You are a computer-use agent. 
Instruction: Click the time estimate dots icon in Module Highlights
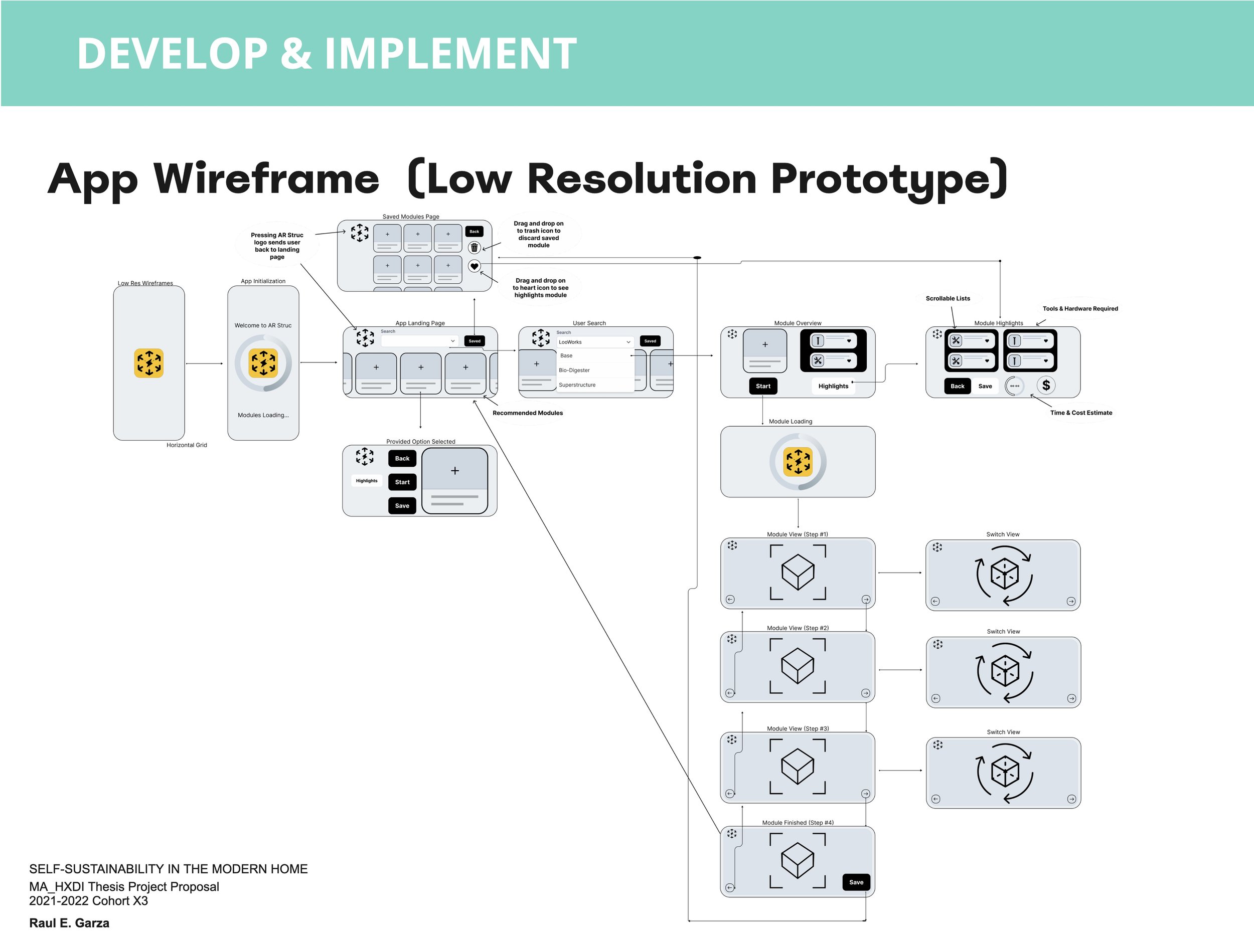(1015, 386)
